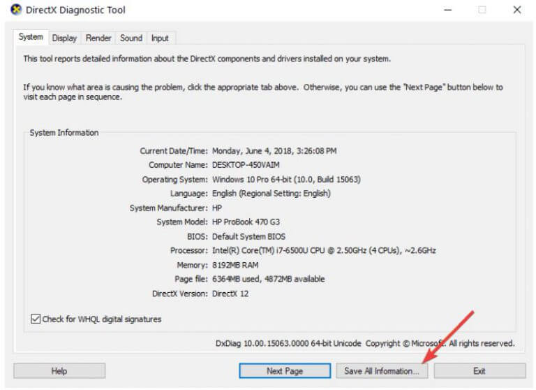Open the Display tab
The image size is (536, 390).
click(x=64, y=38)
